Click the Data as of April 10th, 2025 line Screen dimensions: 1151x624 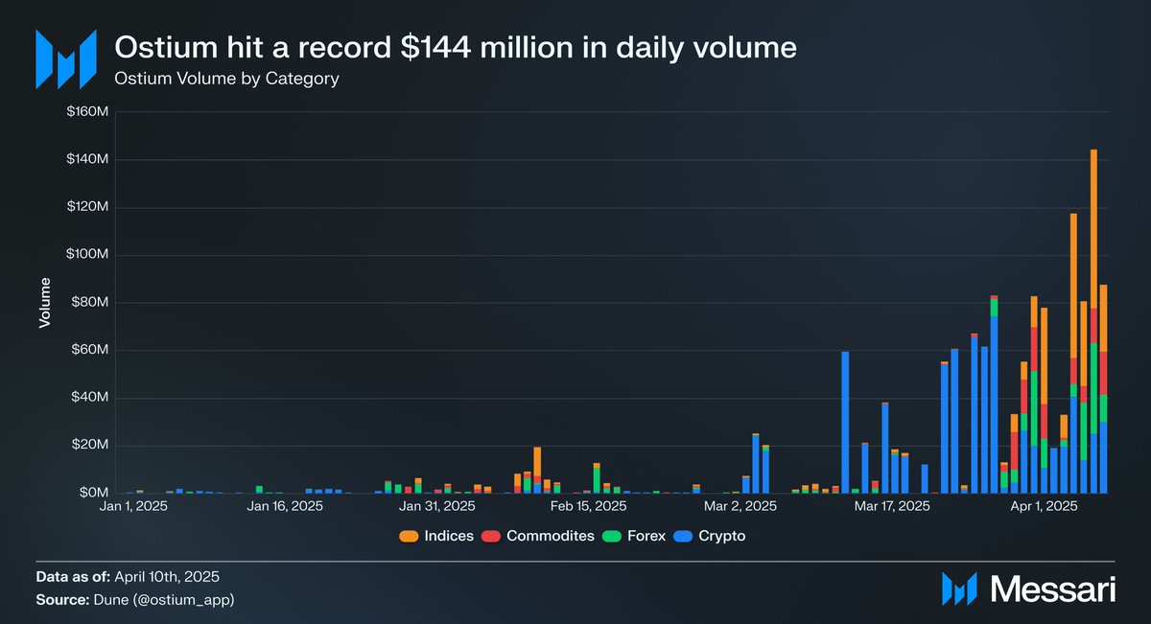(128, 578)
